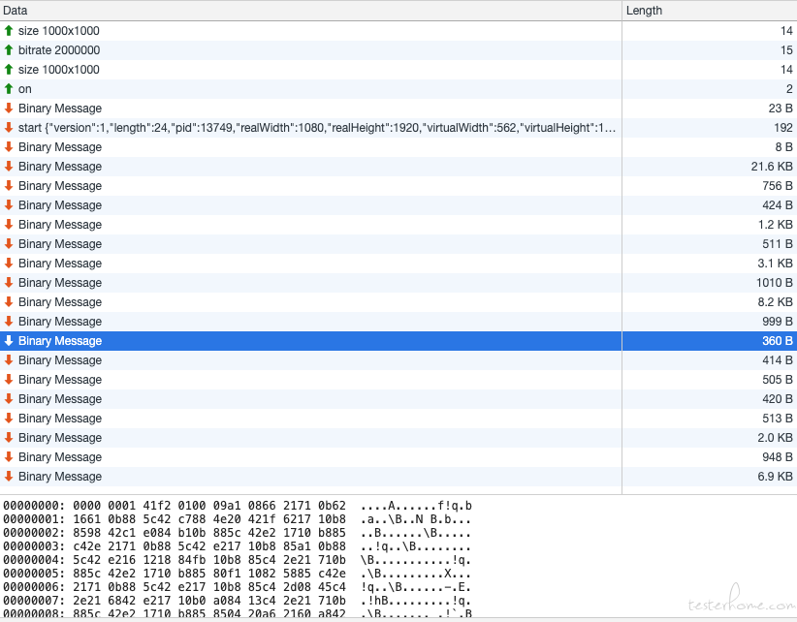Select 'Binary Message' text in the 1.2 KB row
The image size is (797, 622).
click(60, 225)
